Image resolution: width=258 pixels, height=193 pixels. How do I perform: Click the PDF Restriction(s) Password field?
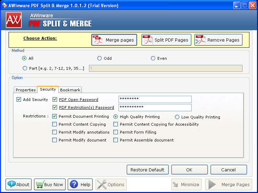[x=155, y=107]
